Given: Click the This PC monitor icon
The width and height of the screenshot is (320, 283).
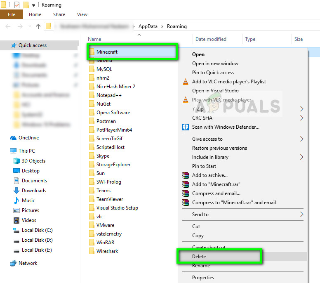Looking at the screenshot, I should 13,151.
